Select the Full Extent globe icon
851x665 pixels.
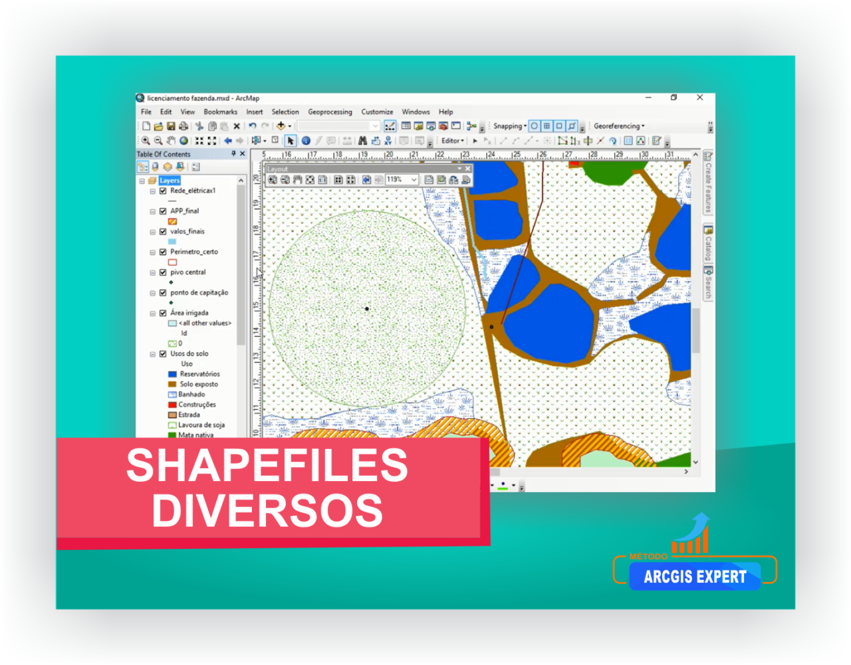pos(182,141)
